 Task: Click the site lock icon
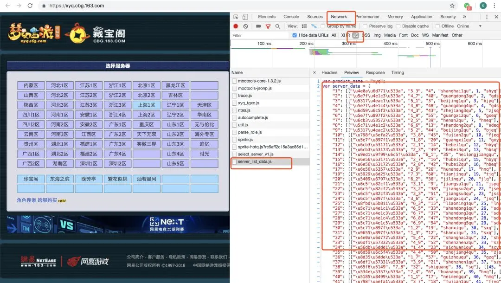44,6
